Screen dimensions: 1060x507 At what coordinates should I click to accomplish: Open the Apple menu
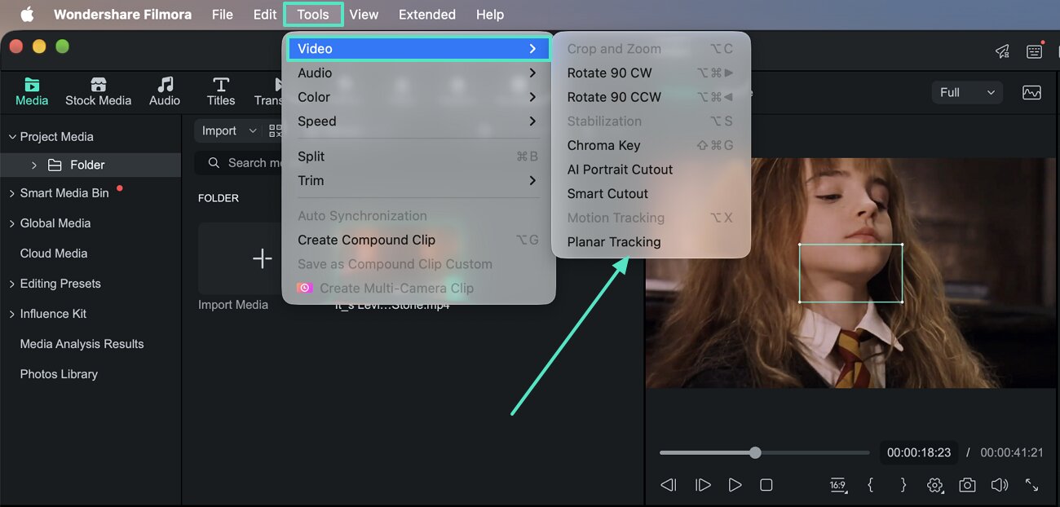[x=27, y=14]
